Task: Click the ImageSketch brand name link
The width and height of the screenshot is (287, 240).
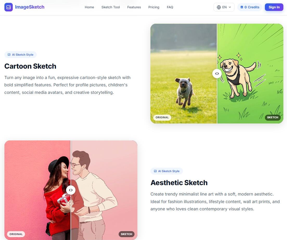Action: 30,7
